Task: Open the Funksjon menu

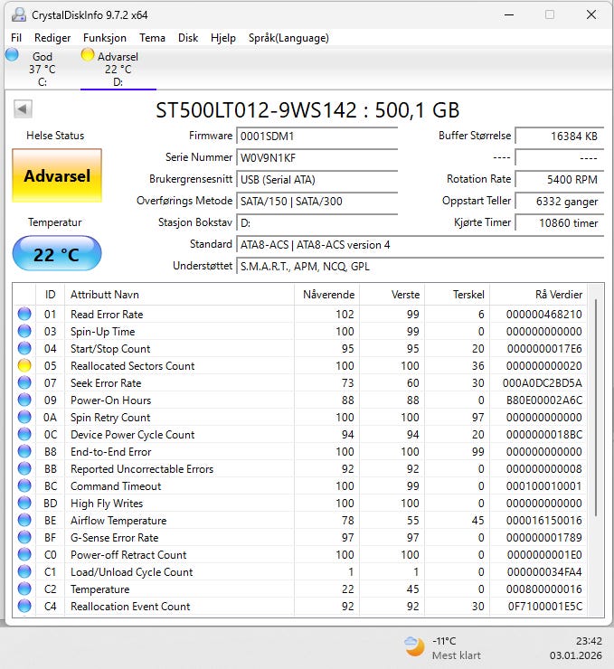Action: coord(105,38)
